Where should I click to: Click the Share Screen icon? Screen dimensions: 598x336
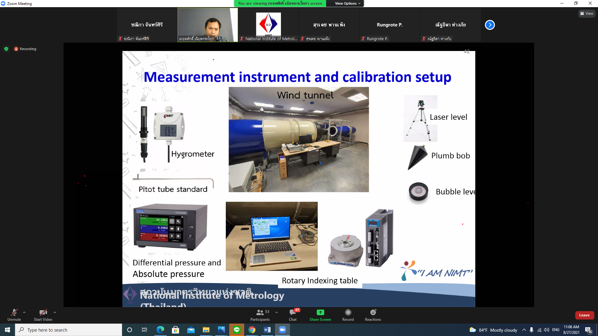320,313
